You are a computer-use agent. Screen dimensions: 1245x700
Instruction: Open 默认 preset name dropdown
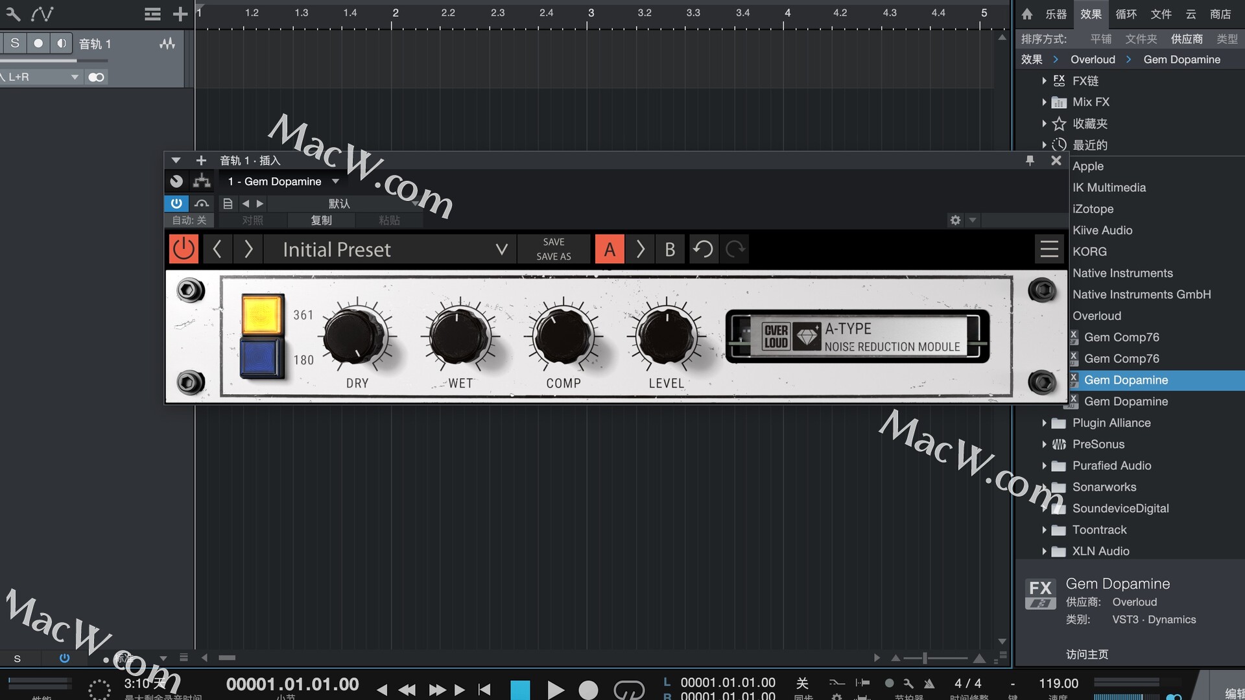pos(344,204)
